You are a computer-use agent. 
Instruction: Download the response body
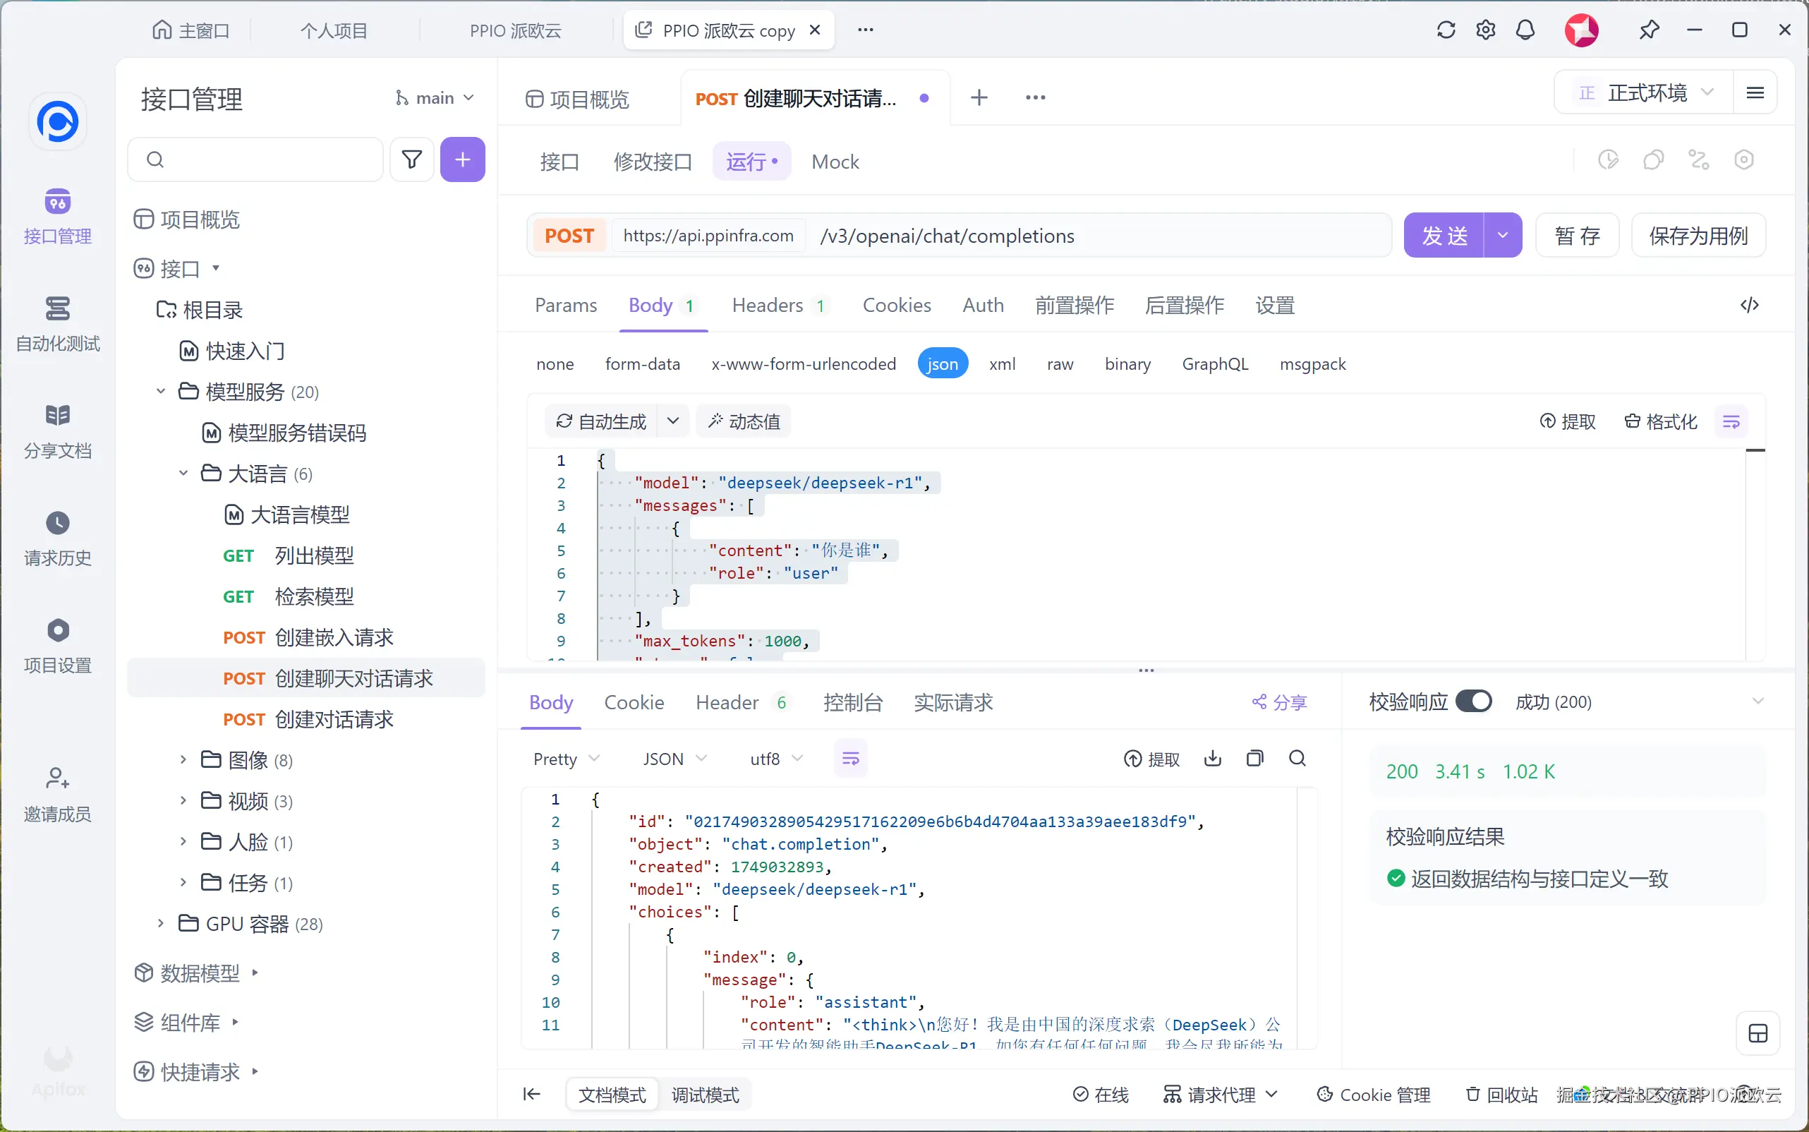tap(1213, 759)
